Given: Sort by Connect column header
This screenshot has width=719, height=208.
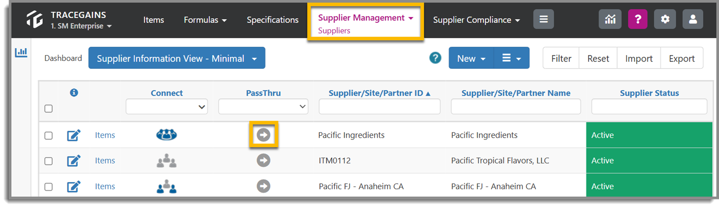Looking at the screenshot, I should (x=167, y=93).
